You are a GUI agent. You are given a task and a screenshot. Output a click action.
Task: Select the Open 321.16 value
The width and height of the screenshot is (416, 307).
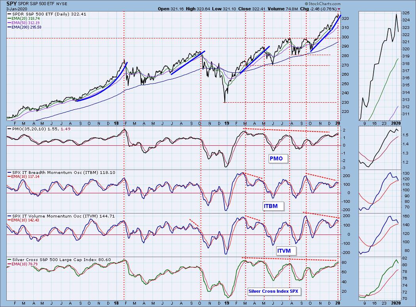coord(171,9)
